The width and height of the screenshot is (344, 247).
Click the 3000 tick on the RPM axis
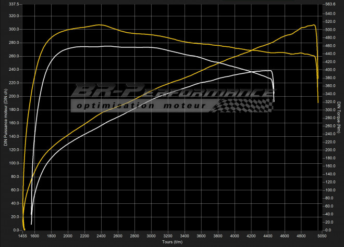coord(151,237)
